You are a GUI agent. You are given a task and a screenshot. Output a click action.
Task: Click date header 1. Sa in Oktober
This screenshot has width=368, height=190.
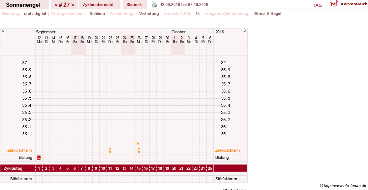(x=174, y=40)
